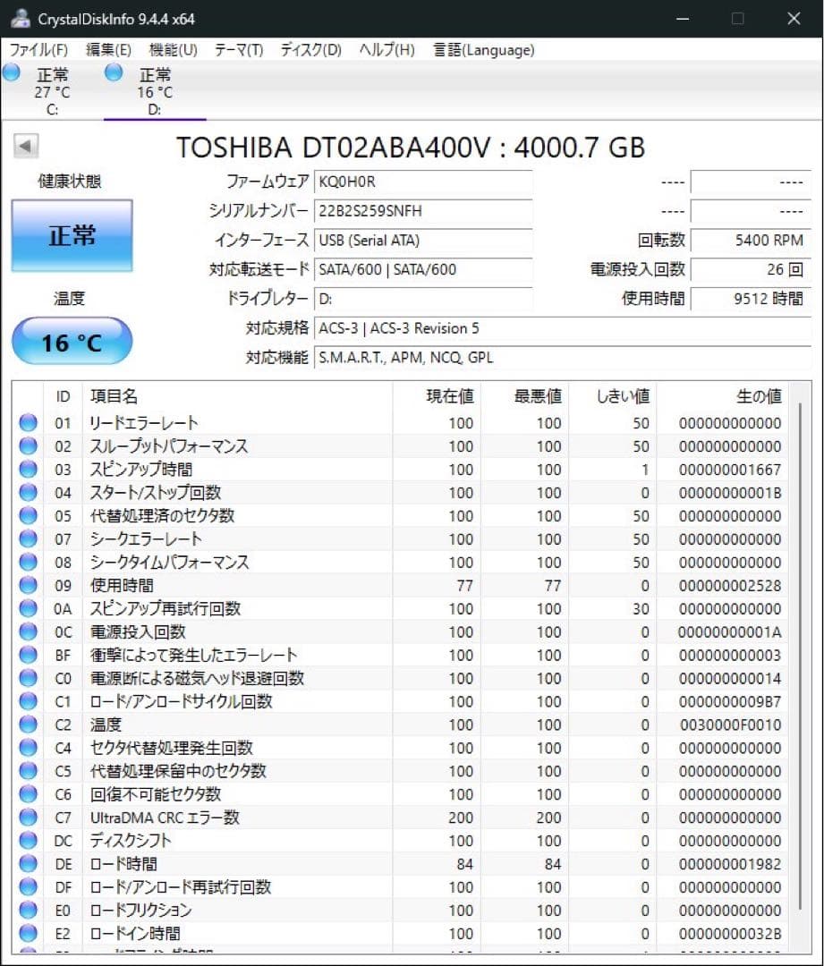Open the ディスク(D) menu
The height and width of the screenshot is (966, 824).
(310, 50)
